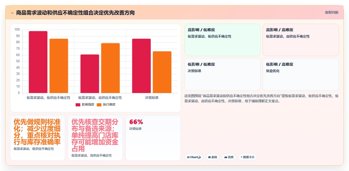Click the 66% value in data card

tap(136, 122)
